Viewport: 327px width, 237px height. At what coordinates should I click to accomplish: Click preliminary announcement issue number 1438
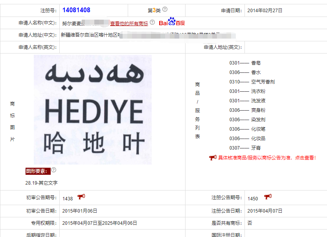(x=68, y=198)
